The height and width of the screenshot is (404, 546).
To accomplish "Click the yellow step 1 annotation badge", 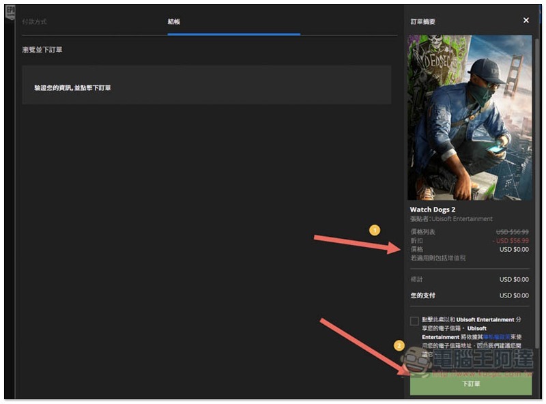I will point(374,231).
